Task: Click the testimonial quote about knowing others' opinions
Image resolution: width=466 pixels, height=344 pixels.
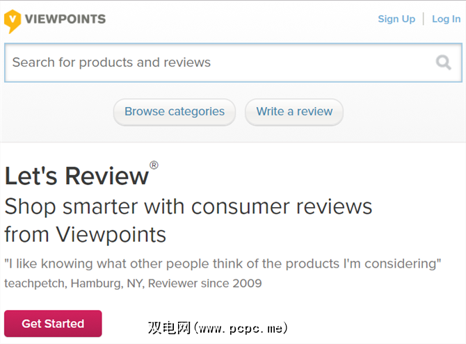Action: [223, 263]
